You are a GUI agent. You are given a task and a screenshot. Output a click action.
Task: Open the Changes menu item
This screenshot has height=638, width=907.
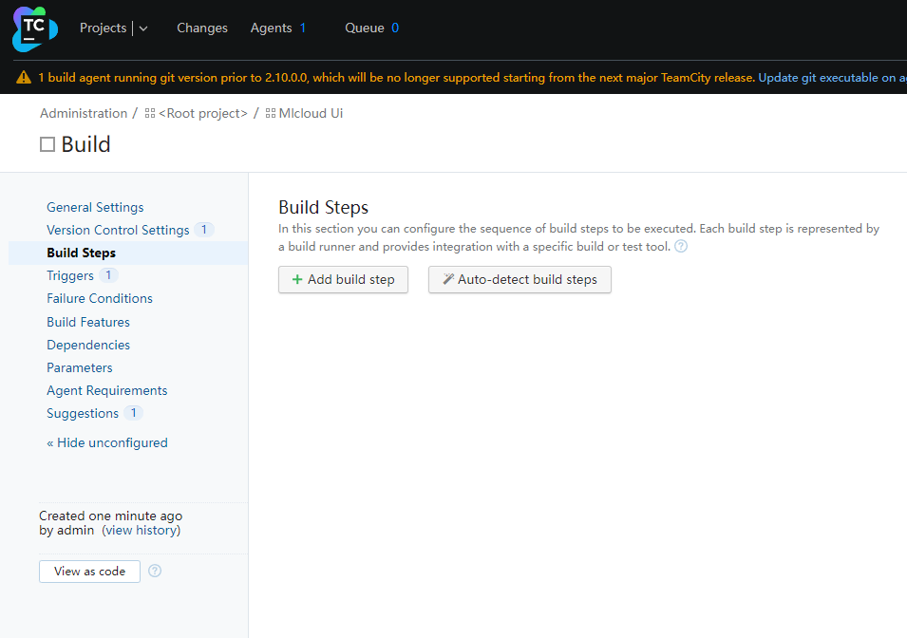point(202,28)
